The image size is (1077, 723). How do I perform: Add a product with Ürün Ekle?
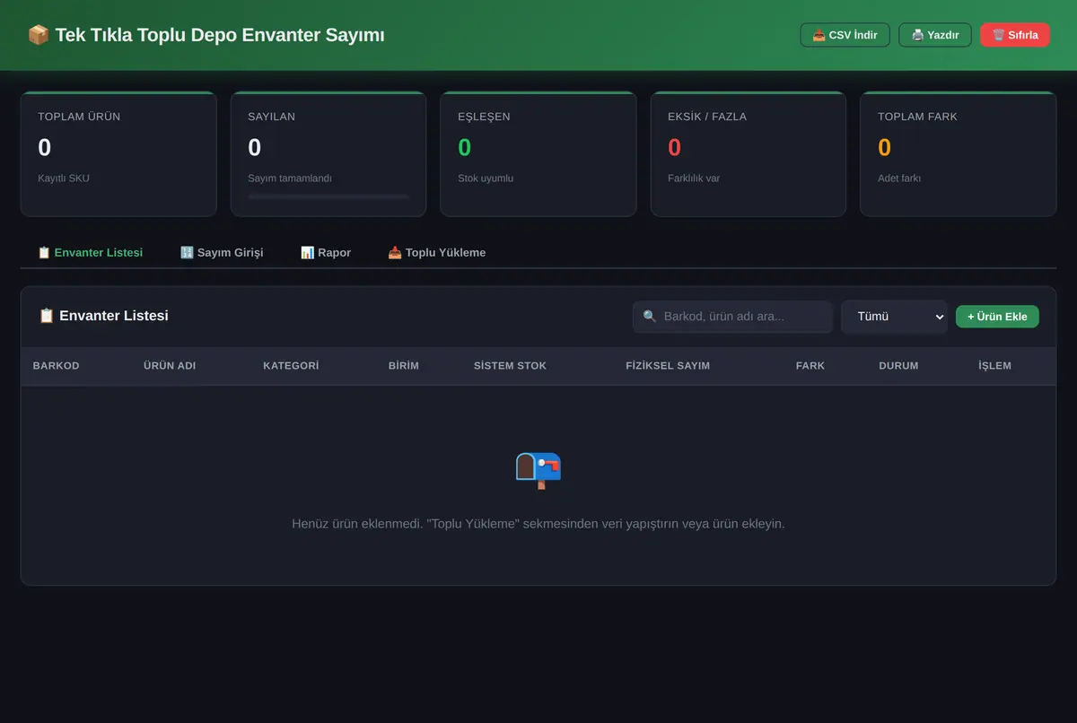click(997, 317)
